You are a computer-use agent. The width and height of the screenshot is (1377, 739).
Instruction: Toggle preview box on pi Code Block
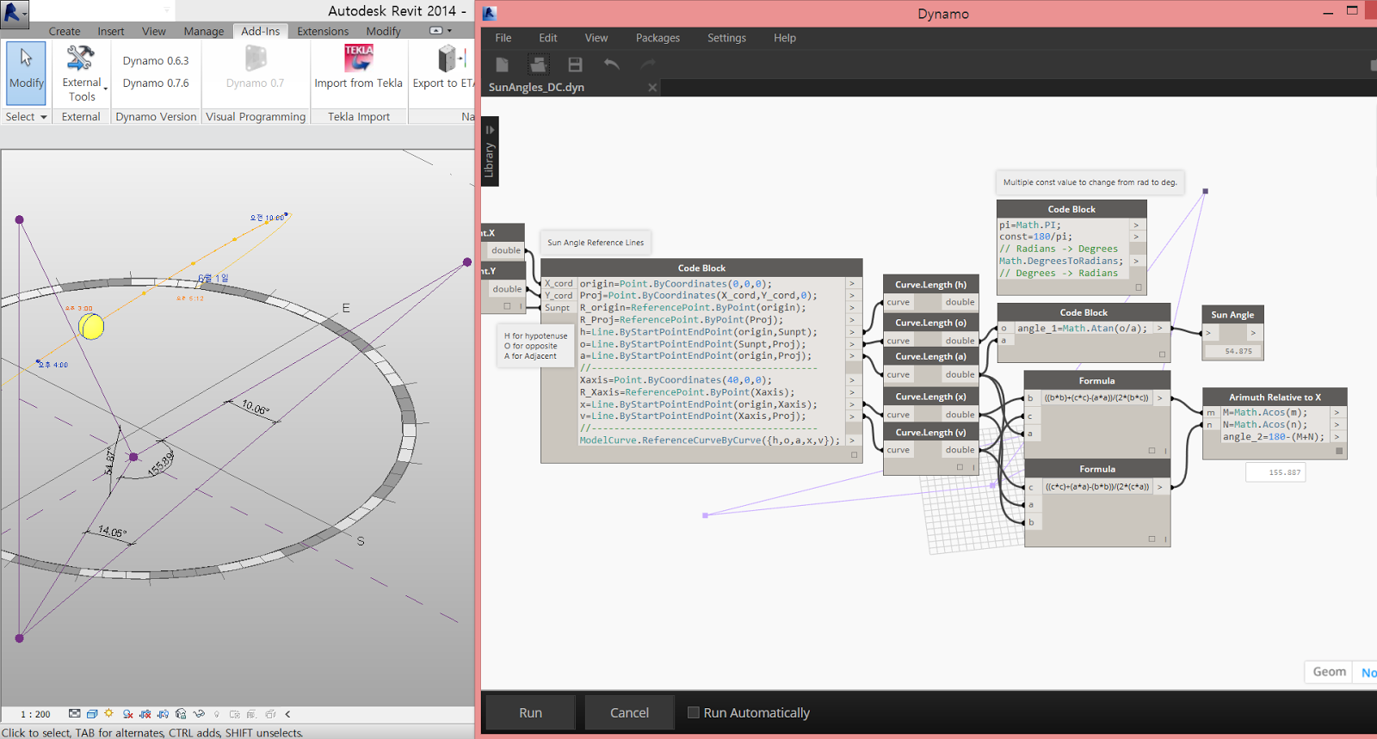click(1139, 287)
